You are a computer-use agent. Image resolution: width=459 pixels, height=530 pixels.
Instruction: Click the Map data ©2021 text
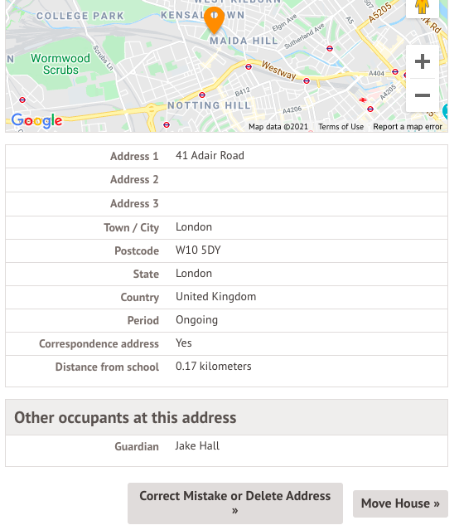click(278, 127)
